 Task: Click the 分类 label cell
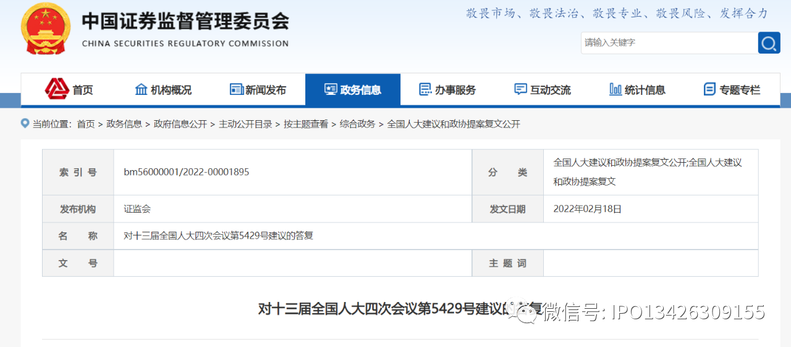click(x=508, y=172)
